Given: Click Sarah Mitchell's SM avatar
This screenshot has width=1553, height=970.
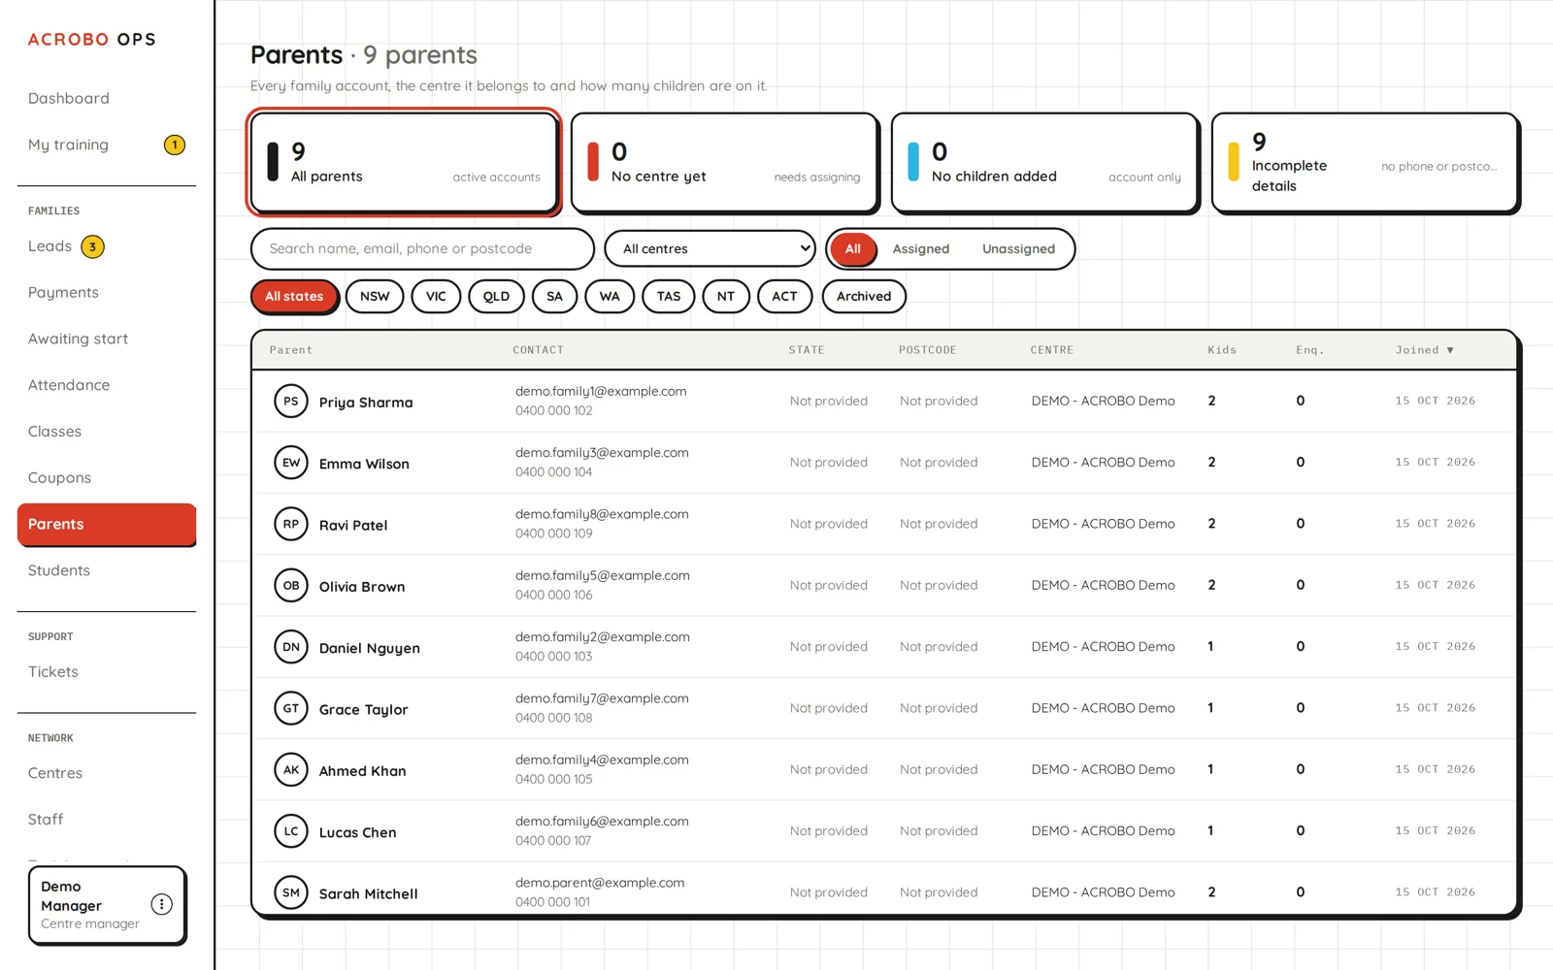Looking at the screenshot, I should pos(291,892).
